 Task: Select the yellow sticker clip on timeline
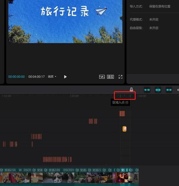coord(125,129)
